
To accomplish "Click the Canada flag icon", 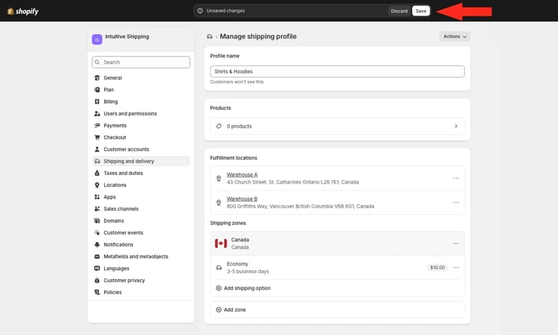I will pyautogui.click(x=221, y=243).
